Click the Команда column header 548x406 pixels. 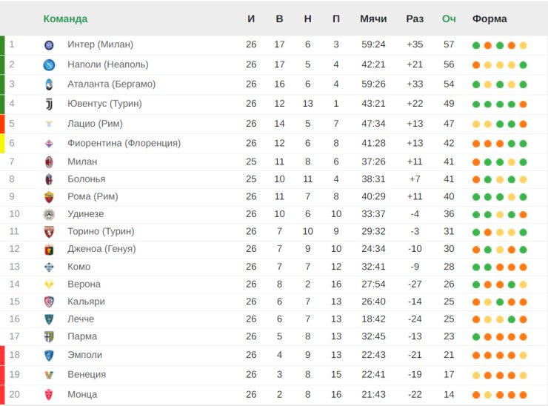click(65, 19)
